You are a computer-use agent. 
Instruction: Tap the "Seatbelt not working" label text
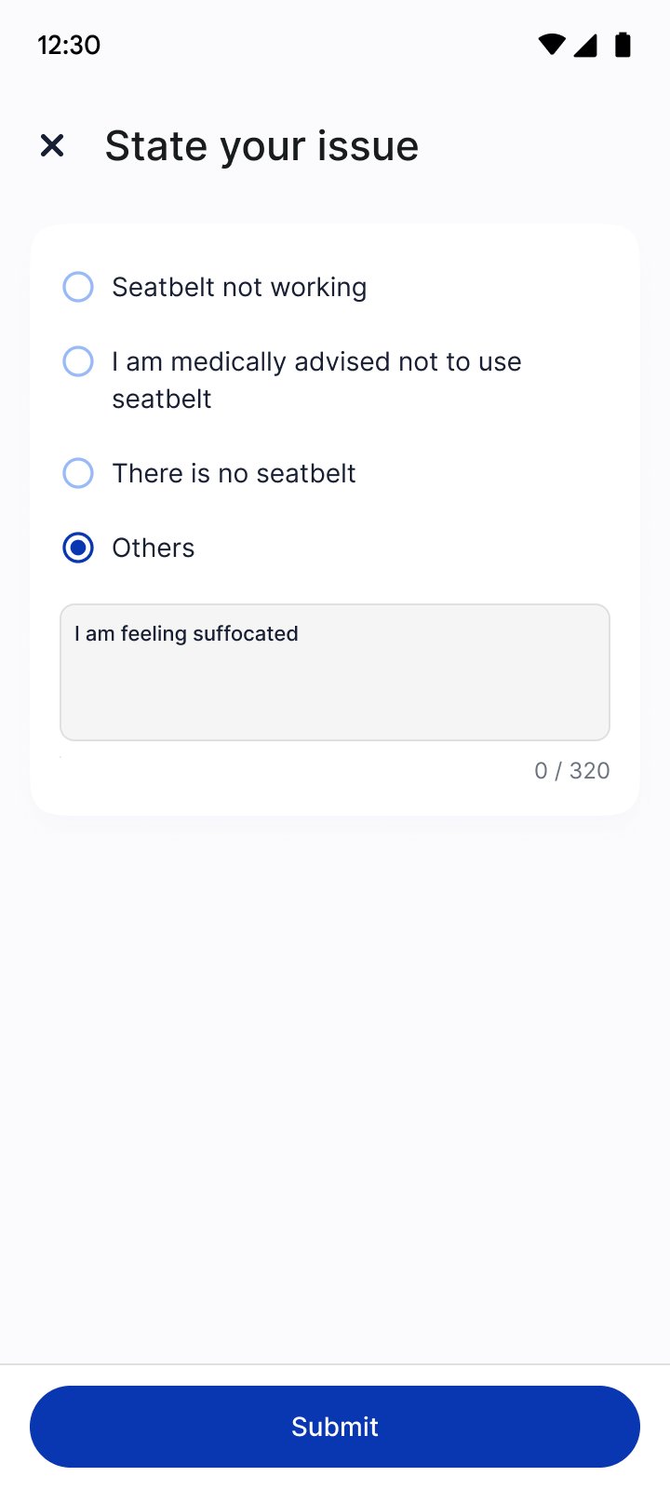[x=239, y=287]
